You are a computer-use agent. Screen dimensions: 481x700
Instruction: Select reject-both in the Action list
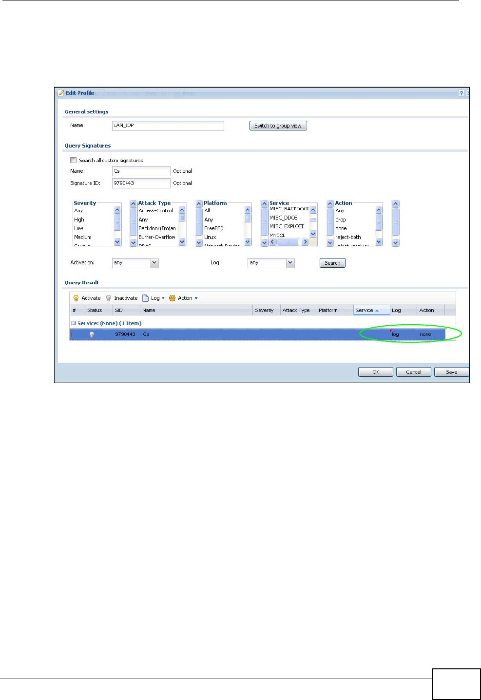click(x=348, y=237)
